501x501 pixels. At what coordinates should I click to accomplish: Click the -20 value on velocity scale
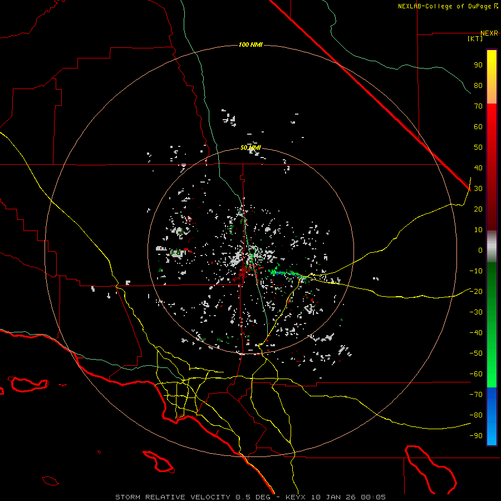tap(476, 292)
